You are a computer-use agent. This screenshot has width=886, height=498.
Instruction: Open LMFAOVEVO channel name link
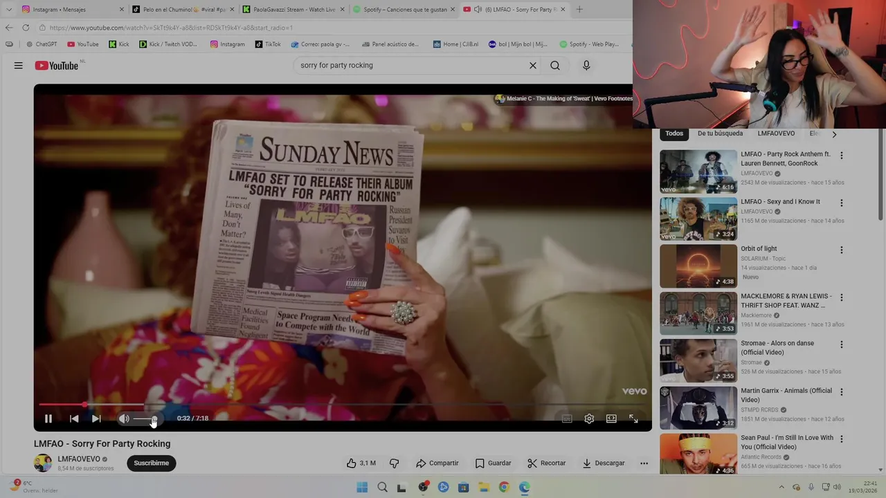click(79, 459)
